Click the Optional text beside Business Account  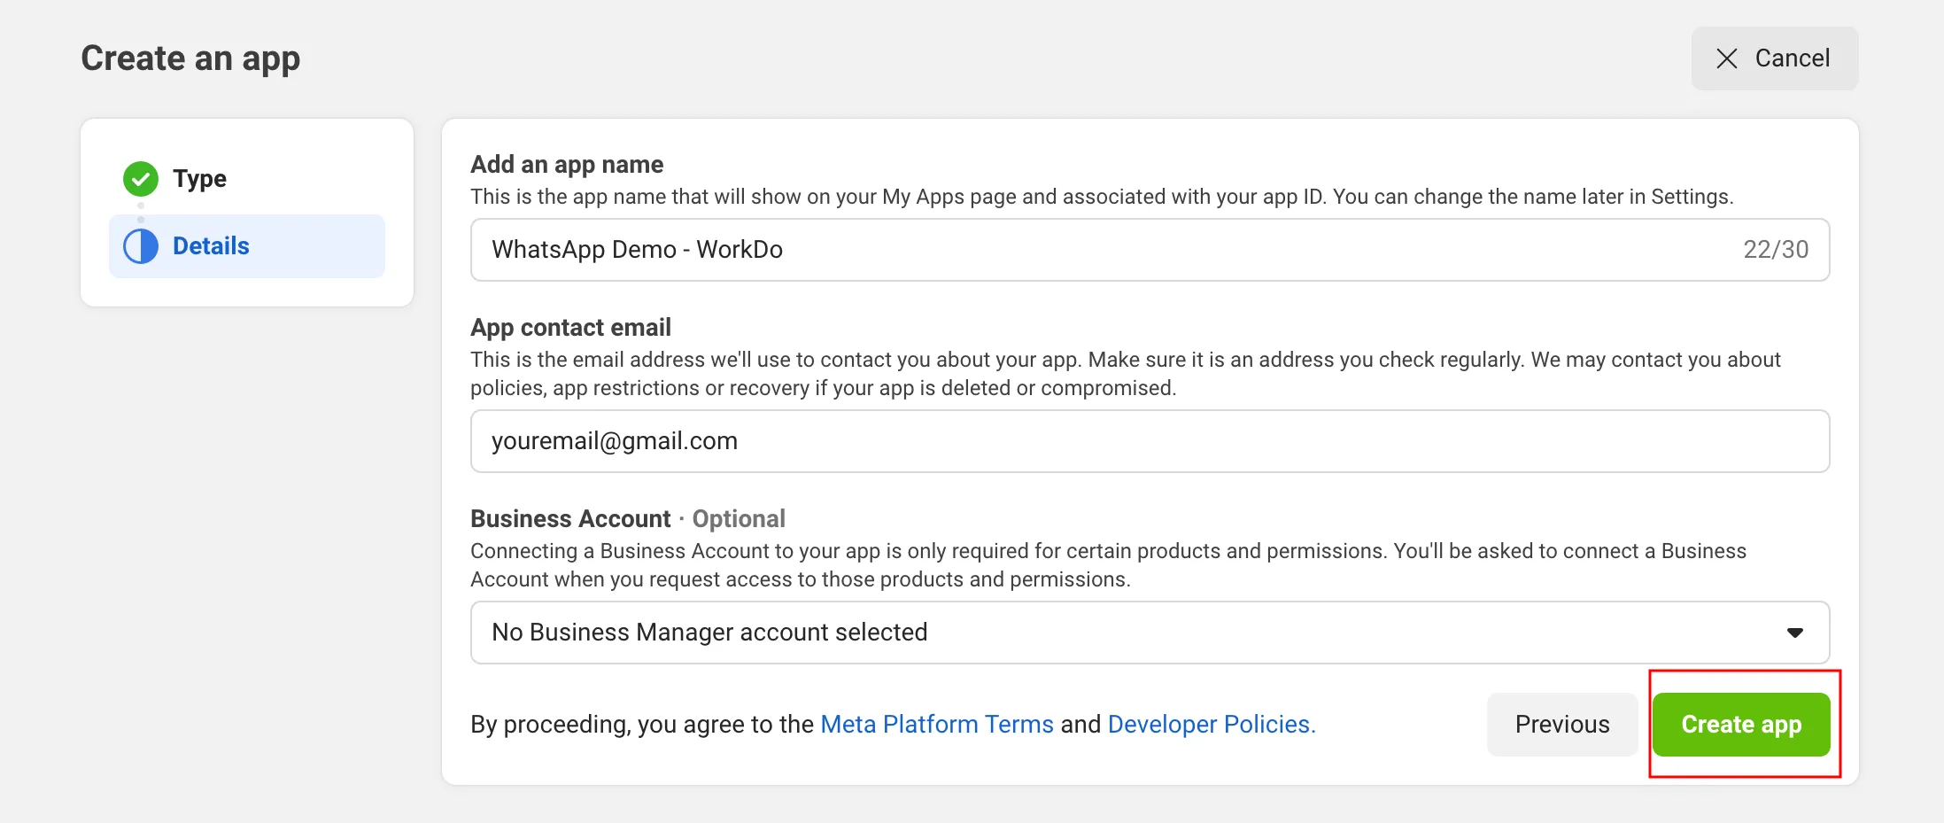tap(739, 519)
